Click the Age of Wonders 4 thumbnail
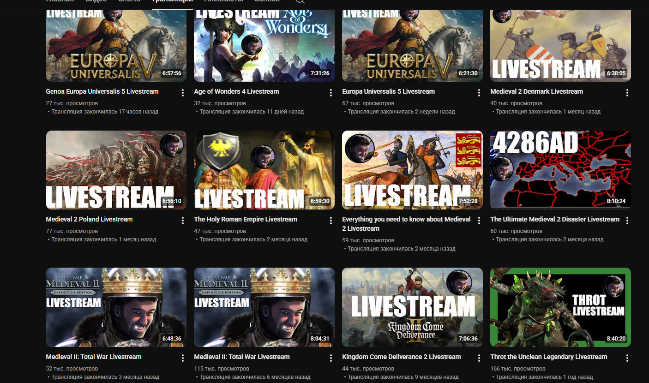649x383 pixels. [264, 45]
